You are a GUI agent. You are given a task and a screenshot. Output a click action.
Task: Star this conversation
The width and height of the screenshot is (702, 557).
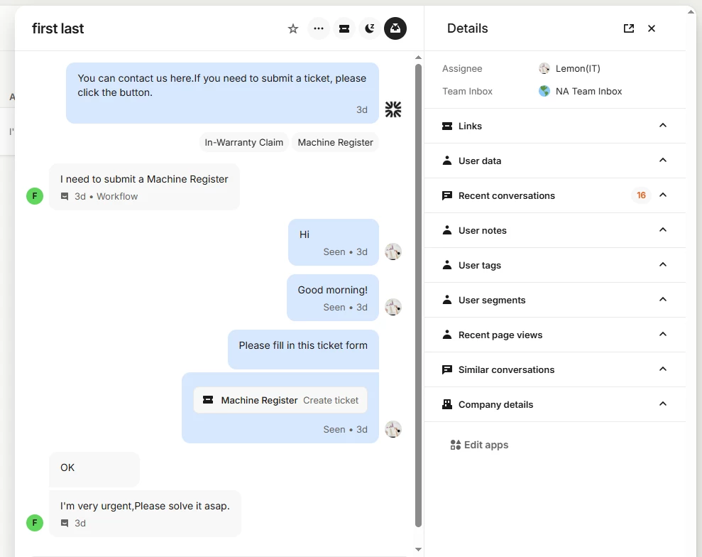coord(293,28)
